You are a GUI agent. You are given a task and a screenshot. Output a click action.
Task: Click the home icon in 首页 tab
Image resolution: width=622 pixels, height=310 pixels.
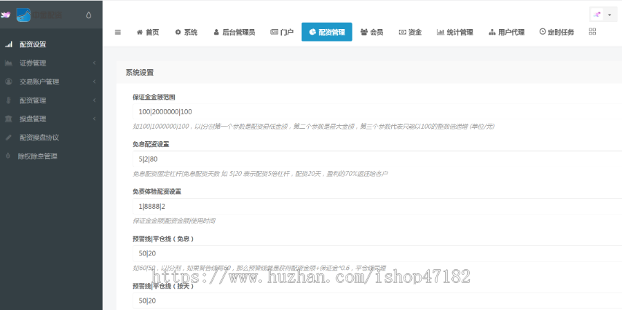(140, 32)
